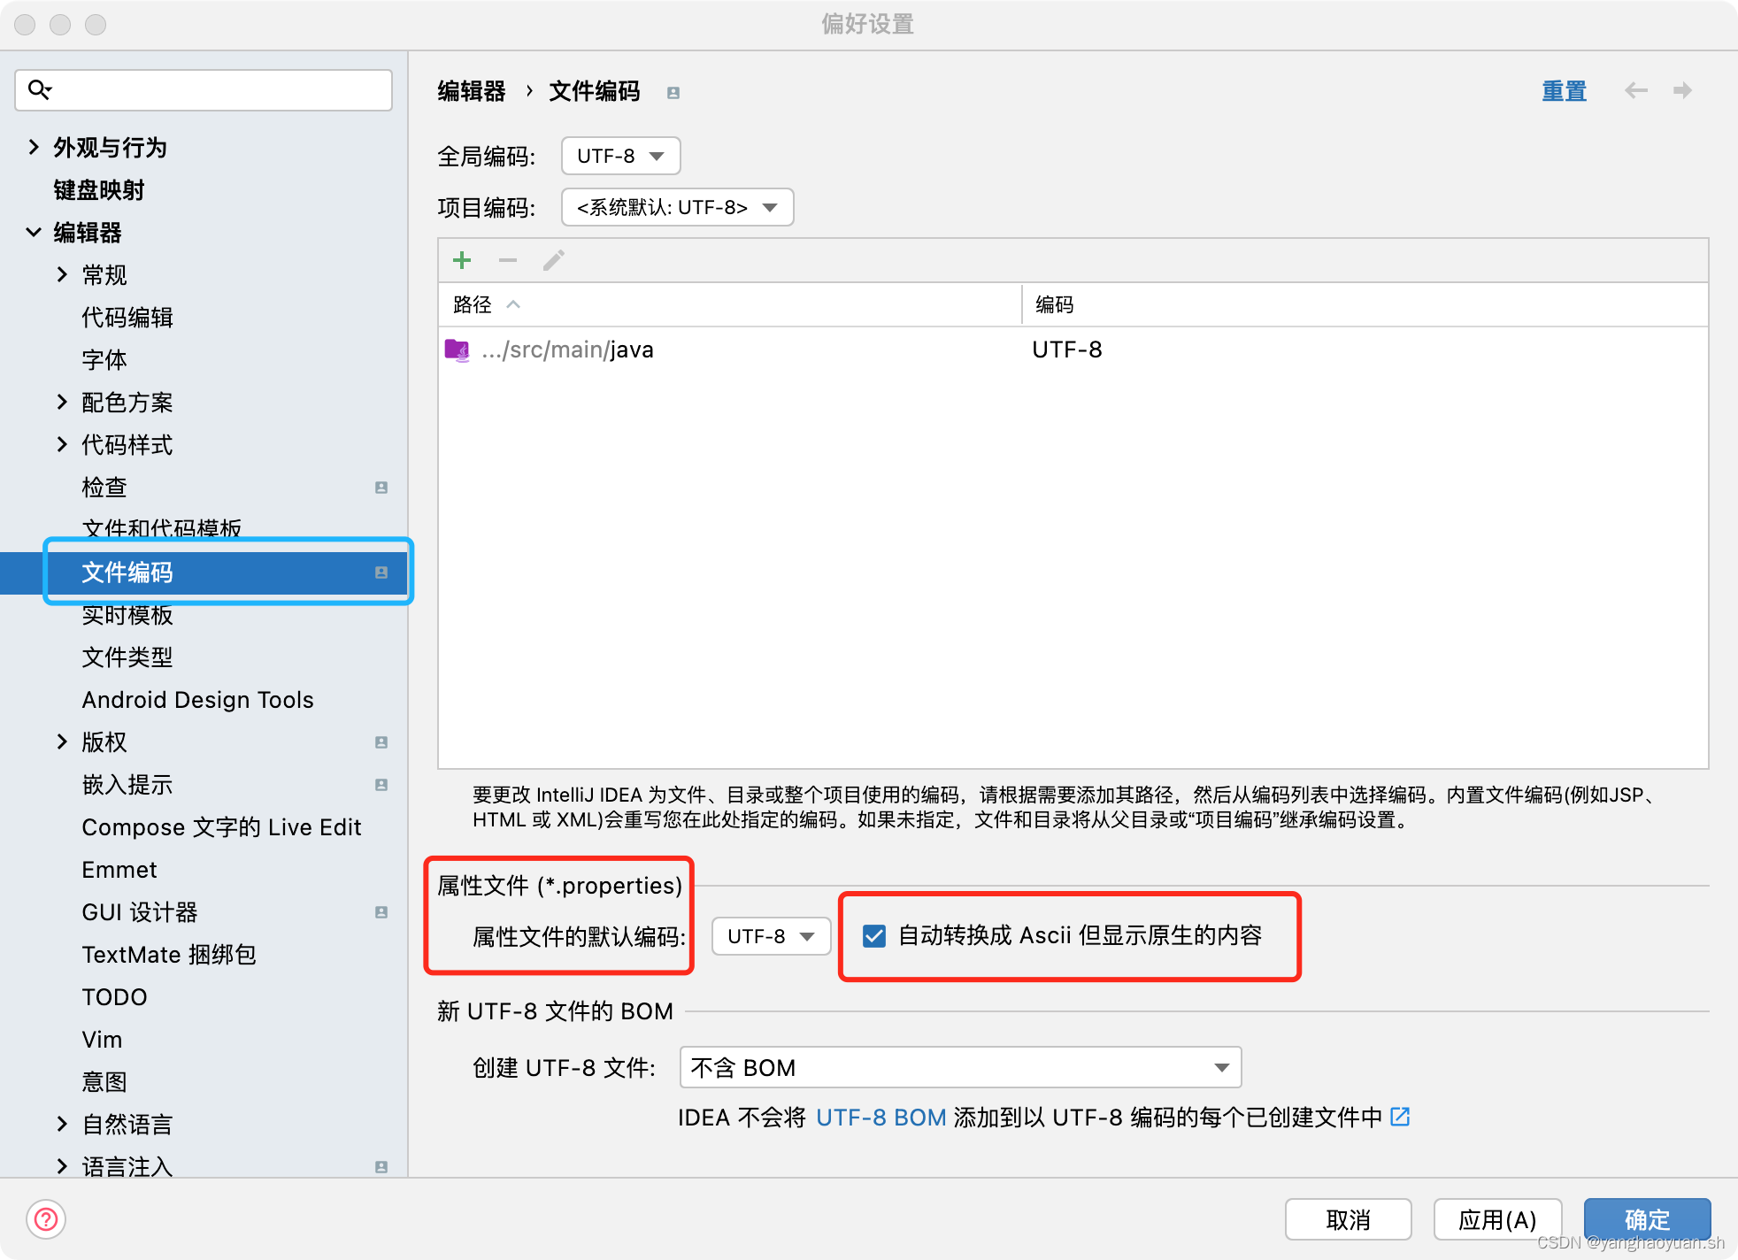This screenshot has width=1738, height=1260.
Task: Select 键盘映射 in settings tree
Action: click(99, 190)
